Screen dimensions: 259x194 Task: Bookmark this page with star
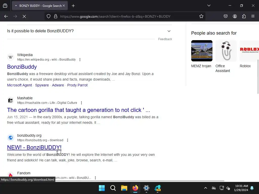click(201, 16)
